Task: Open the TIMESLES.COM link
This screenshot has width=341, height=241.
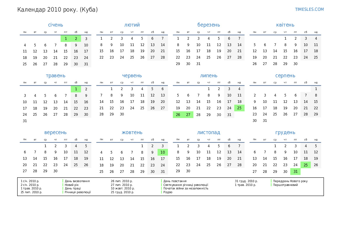Action: 309,9
